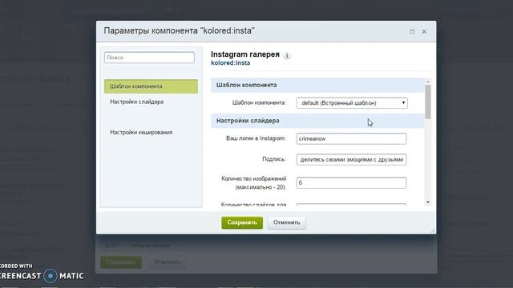Focus the Поиск search field
513x288 pixels.
coord(149,58)
